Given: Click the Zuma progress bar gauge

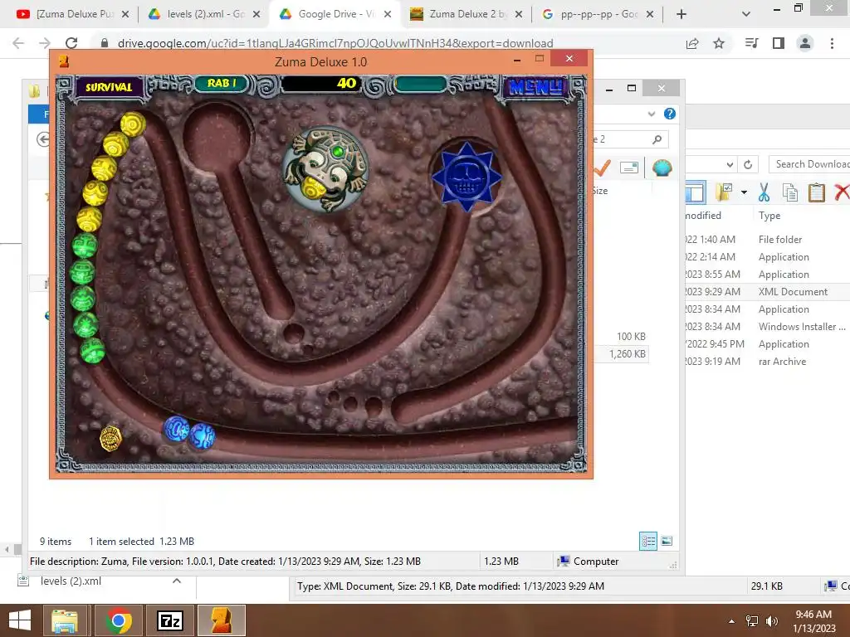Looking at the screenshot, I should click(x=421, y=84).
